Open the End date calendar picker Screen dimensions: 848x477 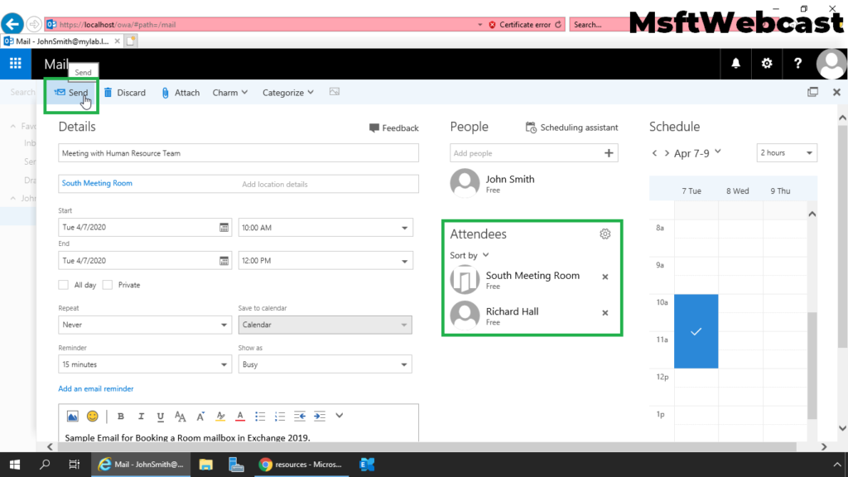click(224, 261)
